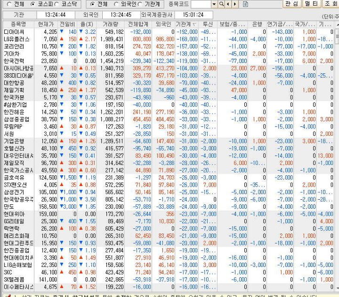The height and width of the screenshot is (297, 339).
Task: Select the LG유플러스 stock row
Action: point(169,39)
